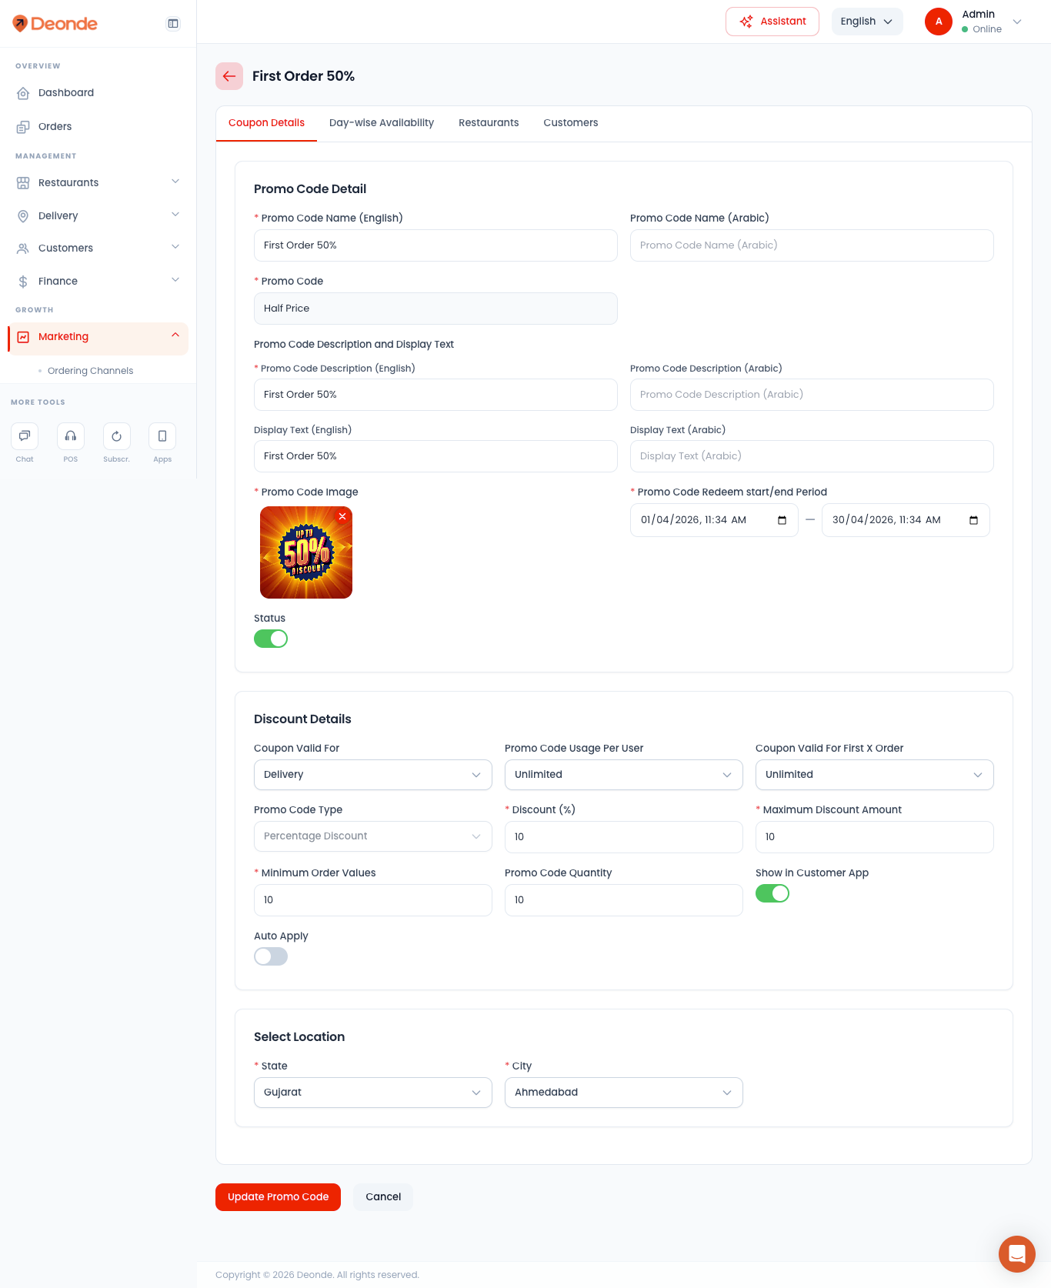Screen dimensions: 1051x1288
Task: Expand Finance sidebar menu
Action: pos(98,281)
